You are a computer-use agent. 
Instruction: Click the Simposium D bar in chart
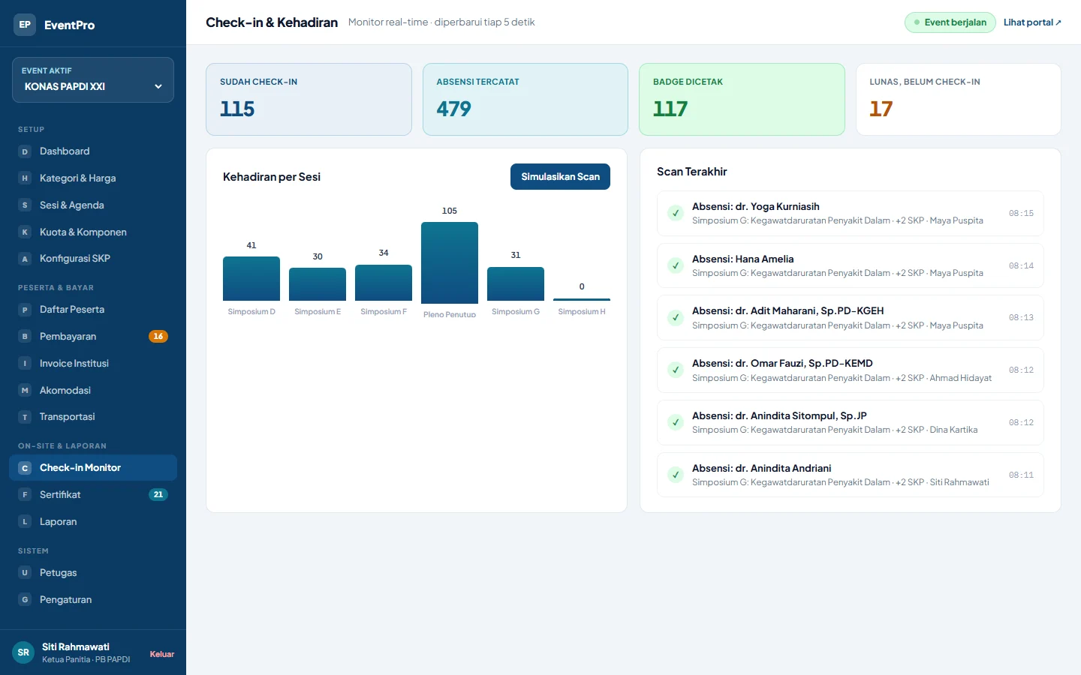pos(251,278)
